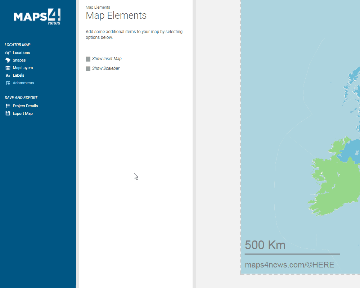Click the Export Map save icon
Screen dimensions: 360x288
coord(8,113)
